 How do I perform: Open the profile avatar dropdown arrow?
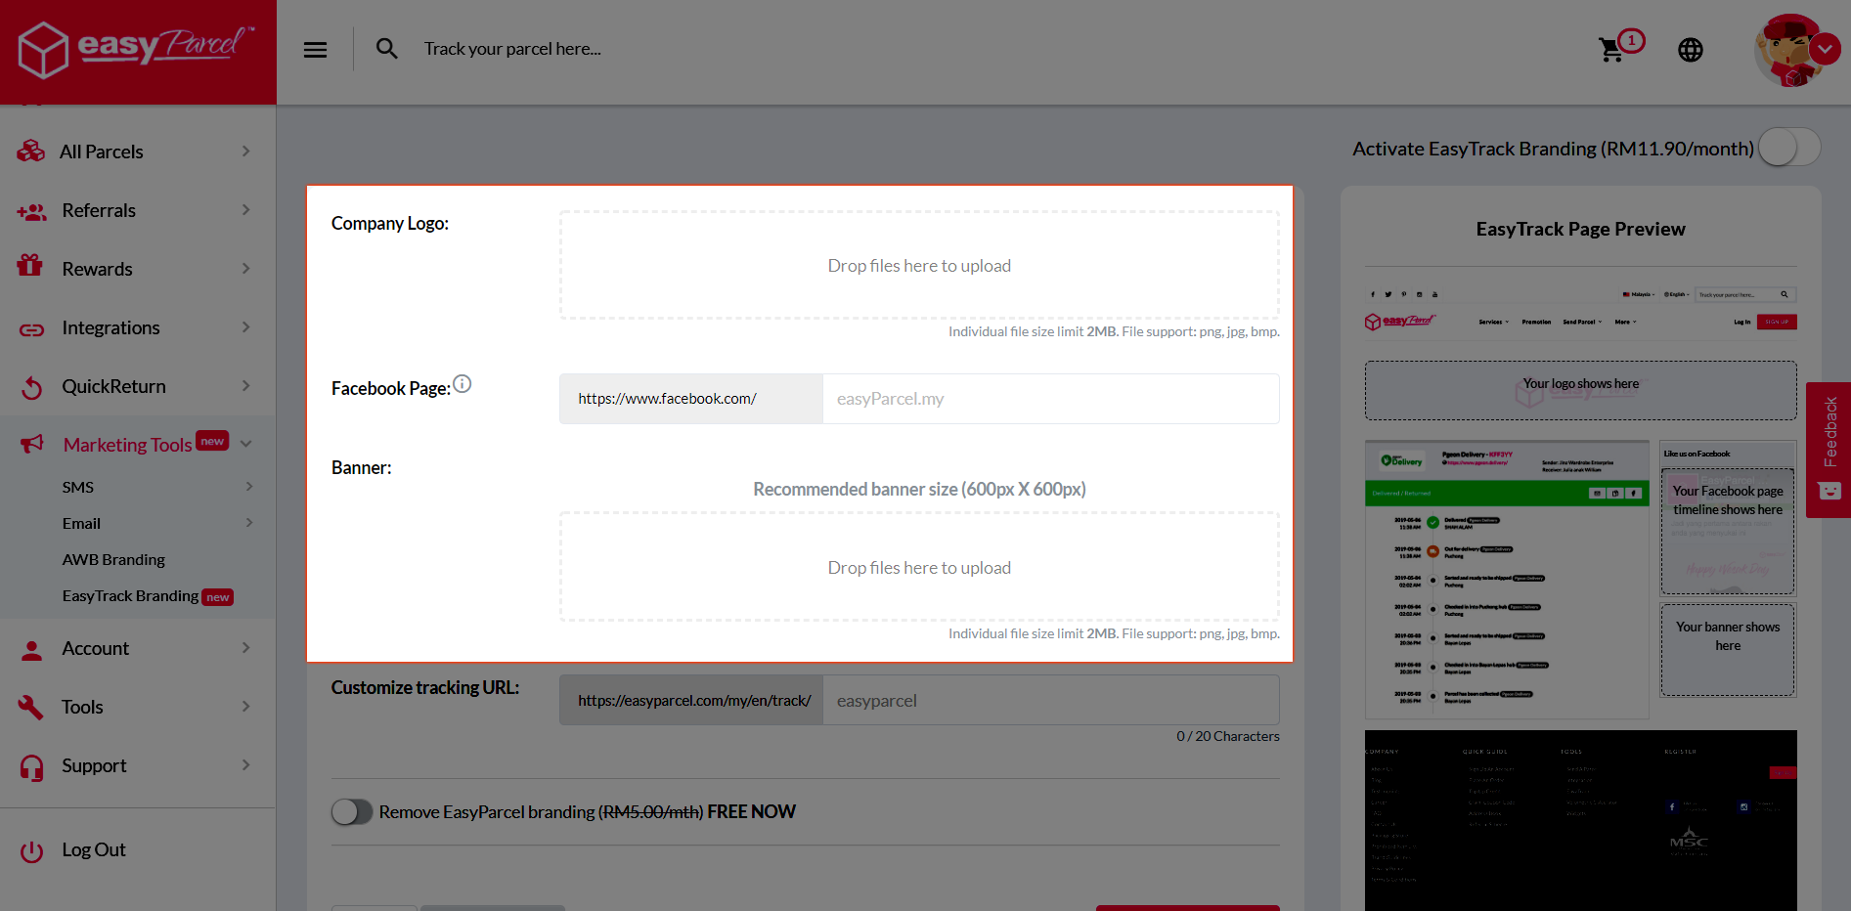(1826, 49)
